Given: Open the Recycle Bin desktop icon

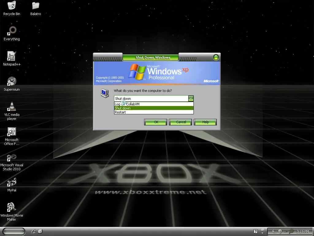Looking at the screenshot, I should point(12,8).
